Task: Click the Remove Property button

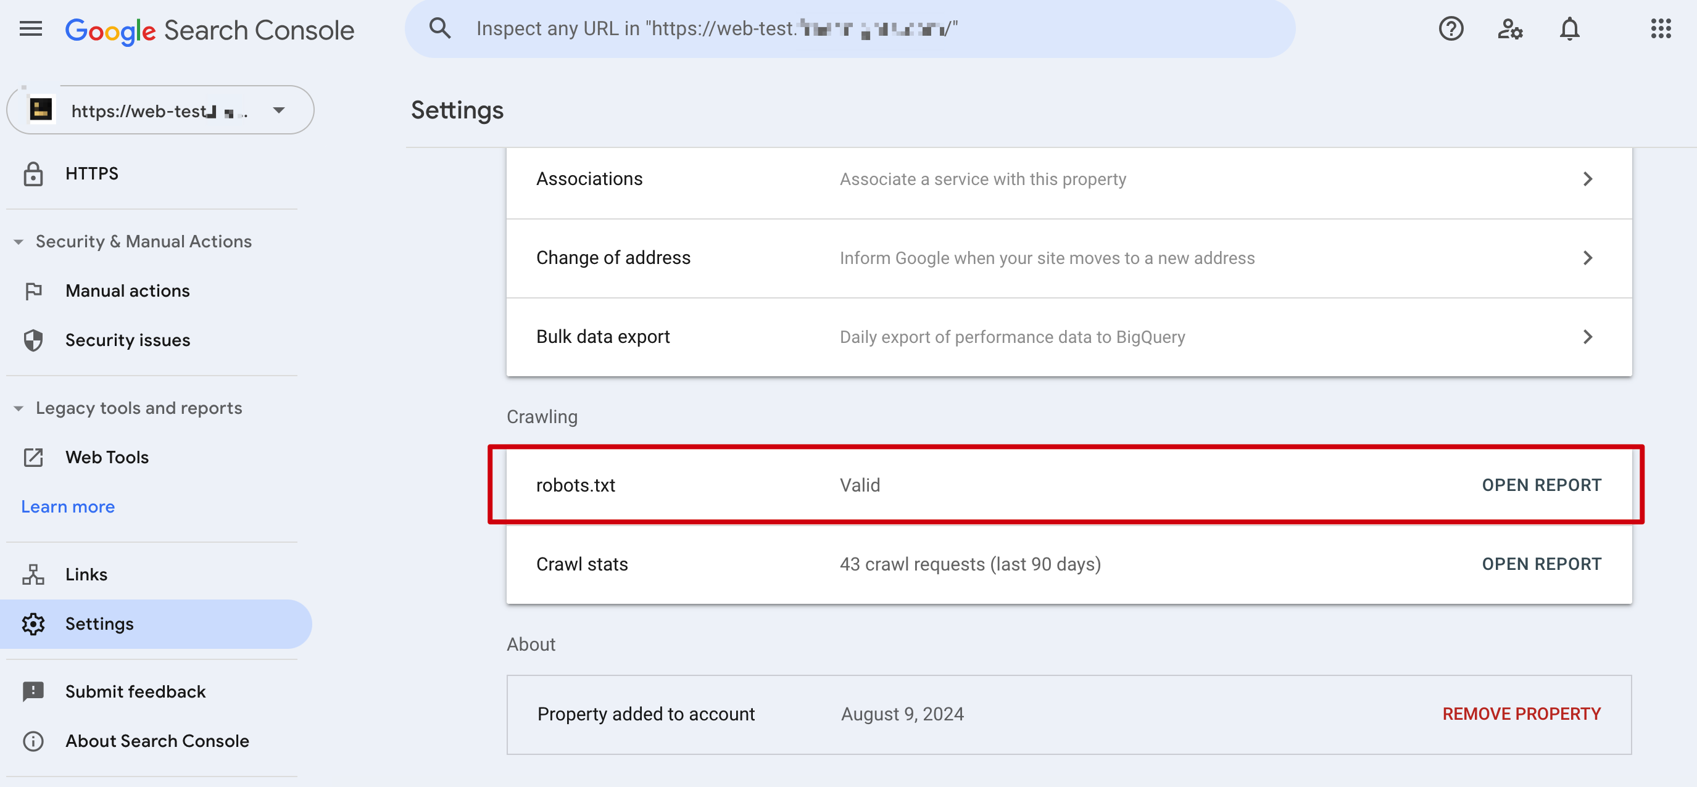Action: point(1521,714)
